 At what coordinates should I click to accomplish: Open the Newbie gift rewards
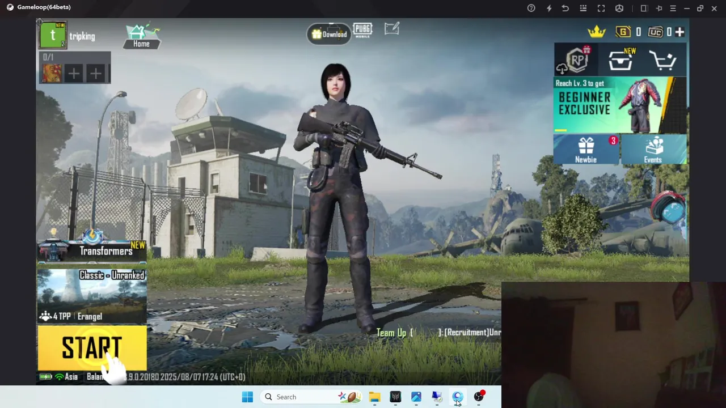pyautogui.click(x=586, y=150)
